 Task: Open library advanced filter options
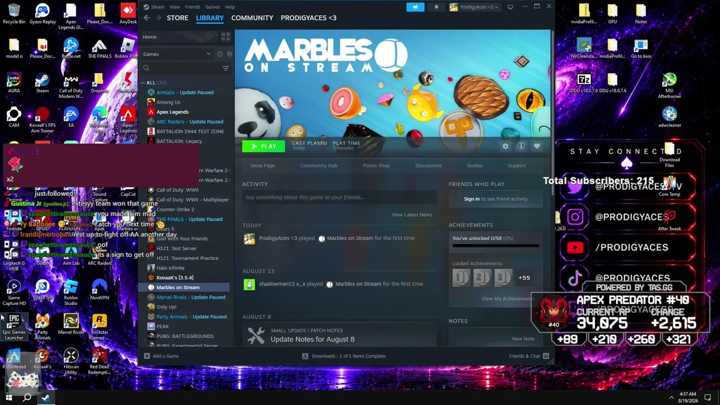click(x=226, y=68)
